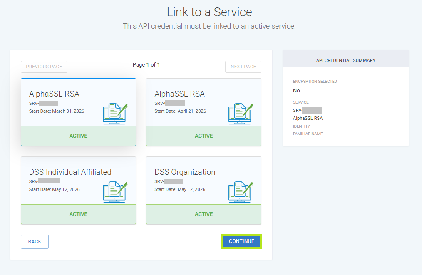Screen dimensions: 422x275
Task: Click the SERVICE label in summary
Action: (x=300, y=102)
